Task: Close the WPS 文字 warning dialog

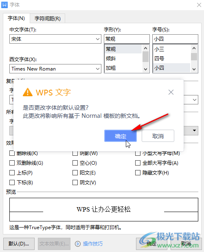Action: click(x=171, y=92)
